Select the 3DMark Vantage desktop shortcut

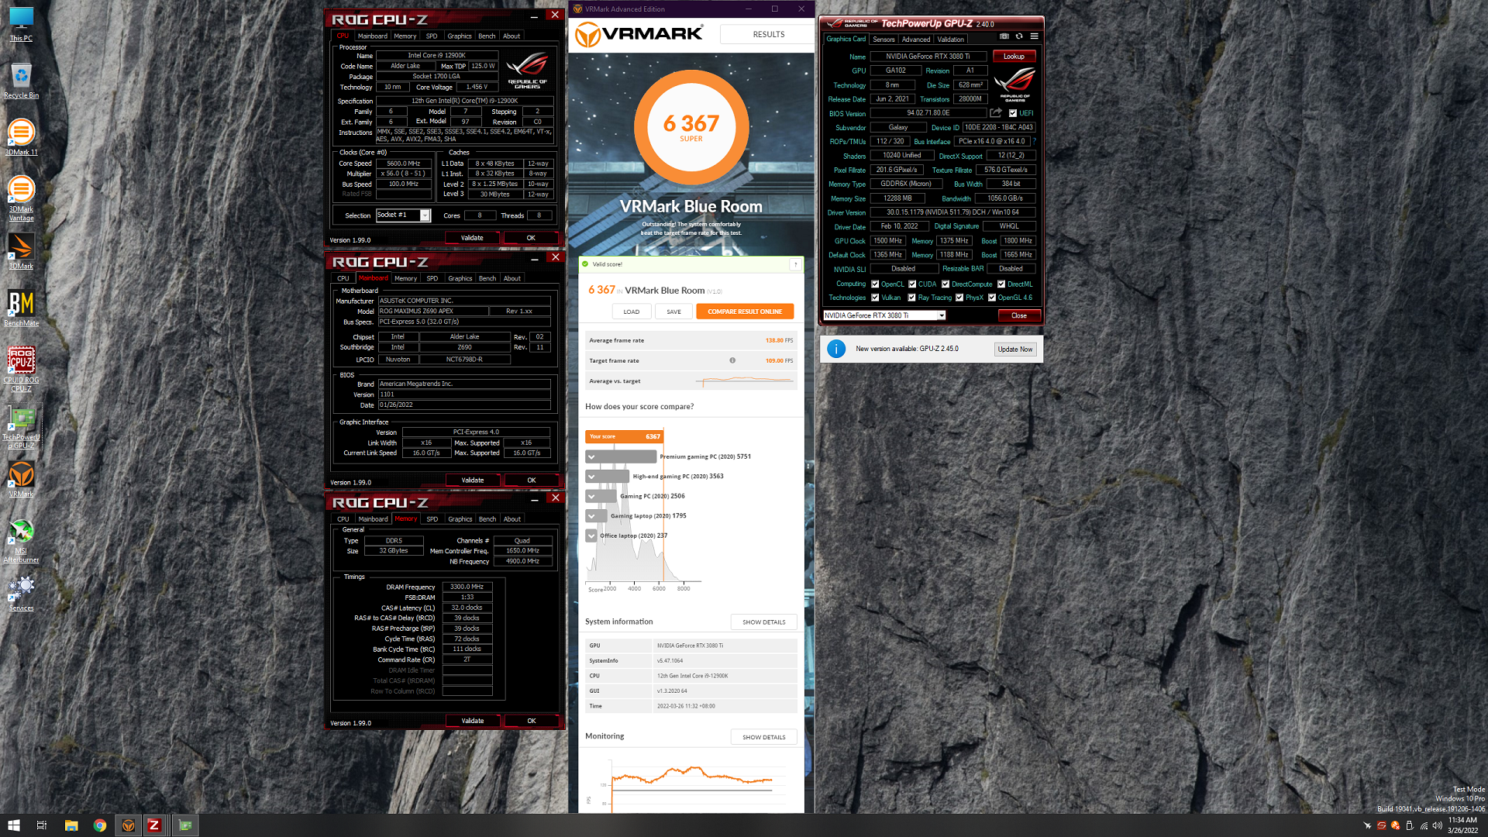coord(21,198)
